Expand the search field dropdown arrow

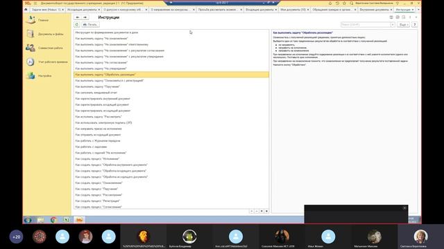point(393,25)
